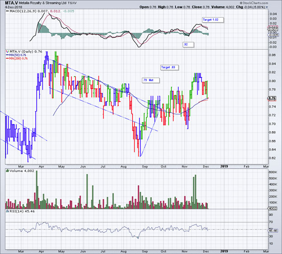The image size is (282, 254).
Task: Open the dropdown arrow beside Chg value
Action: point(267,7)
